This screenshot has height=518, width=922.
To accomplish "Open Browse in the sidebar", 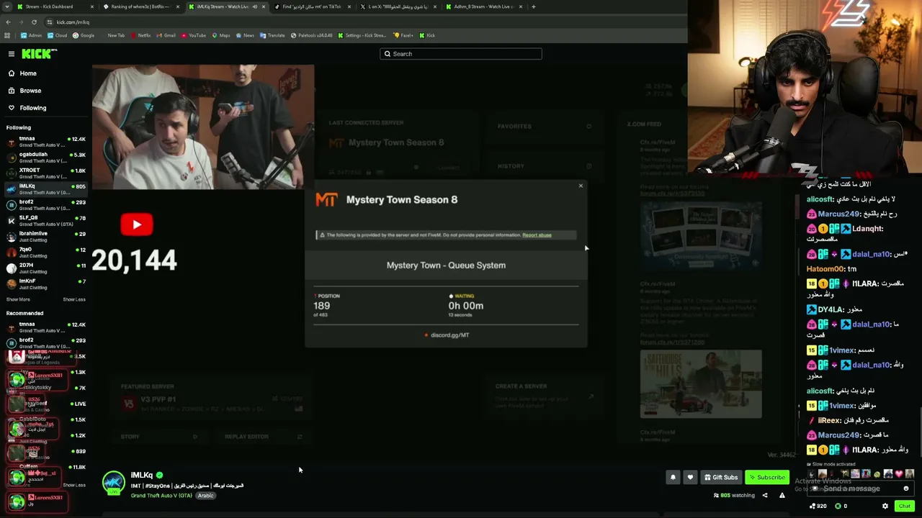I will (25, 91).
